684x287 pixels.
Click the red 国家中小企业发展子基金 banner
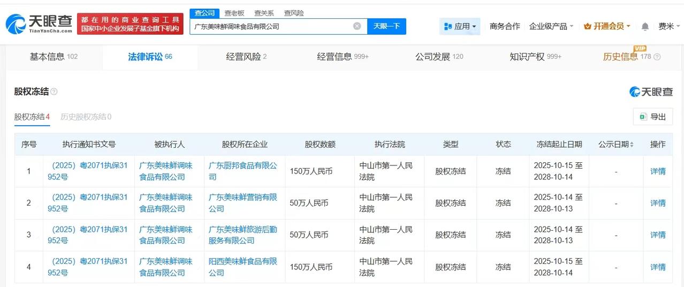[130, 24]
